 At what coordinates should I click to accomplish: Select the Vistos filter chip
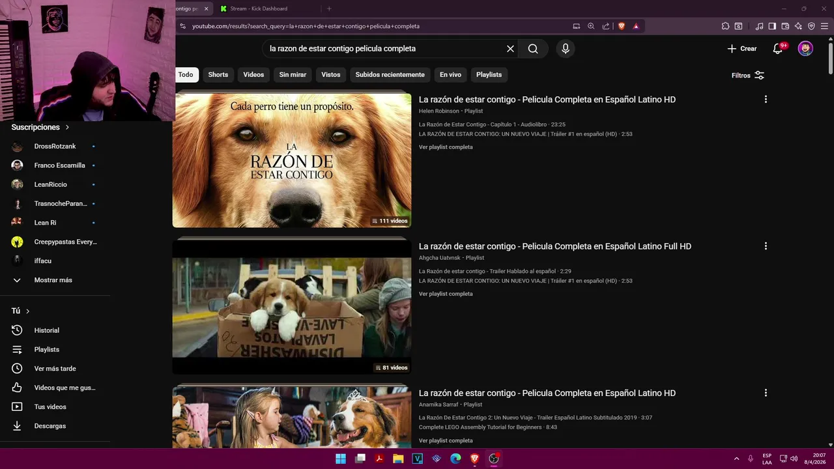pyautogui.click(x=331, y=75)
